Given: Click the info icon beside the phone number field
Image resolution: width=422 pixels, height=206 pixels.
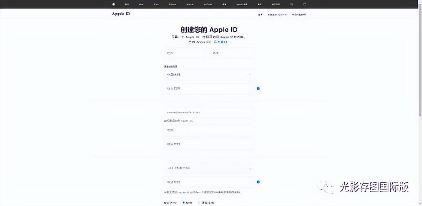Looking at the screenshot, I should 258,182.
